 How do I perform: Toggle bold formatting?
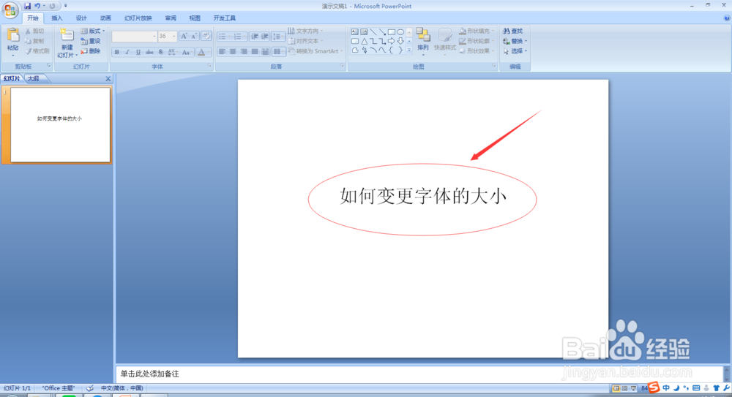pyautogui.click(x=116, y=52)
